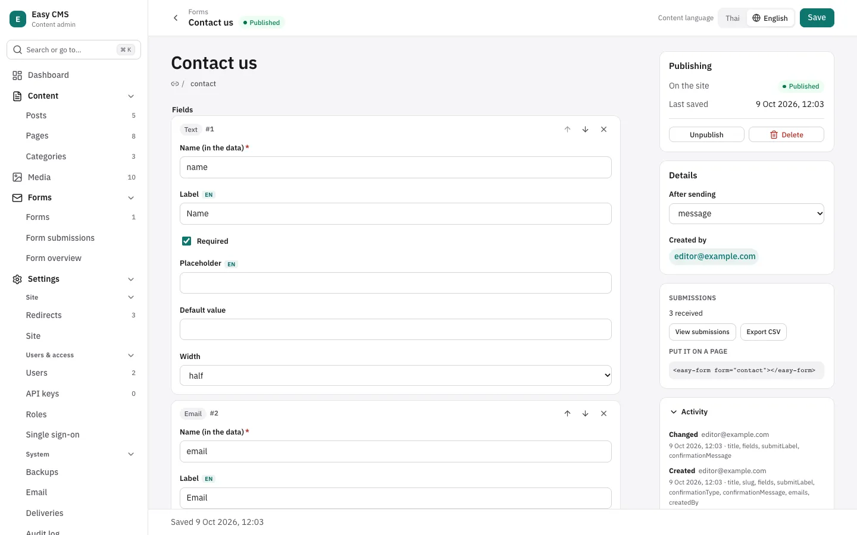
Task: Click the empty Default value input
Action: click(x=395, y=329)
